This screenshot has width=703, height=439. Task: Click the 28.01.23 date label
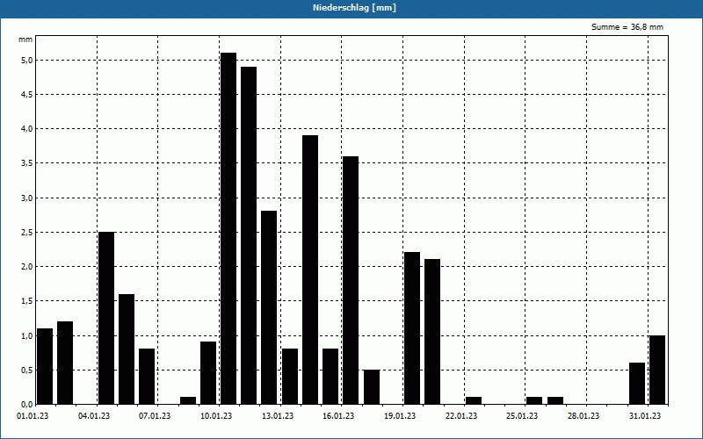tap(583, 416)
